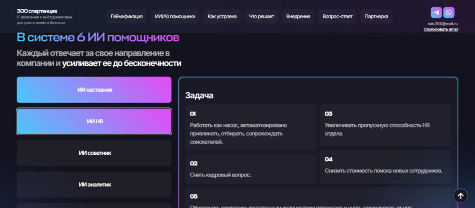
Task: Select the ИИ HR assistant tab
Action: point(94,121)
